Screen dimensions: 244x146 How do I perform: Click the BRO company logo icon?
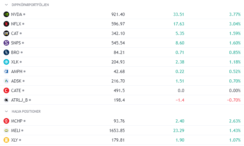6,52
